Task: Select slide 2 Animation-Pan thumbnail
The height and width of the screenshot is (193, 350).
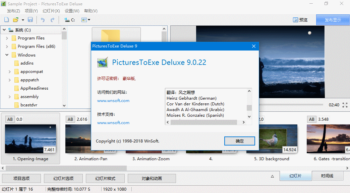Action: tap(78, 139)
